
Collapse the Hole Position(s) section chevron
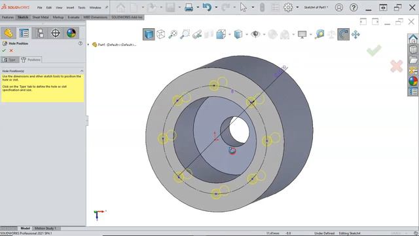[82, 71]
